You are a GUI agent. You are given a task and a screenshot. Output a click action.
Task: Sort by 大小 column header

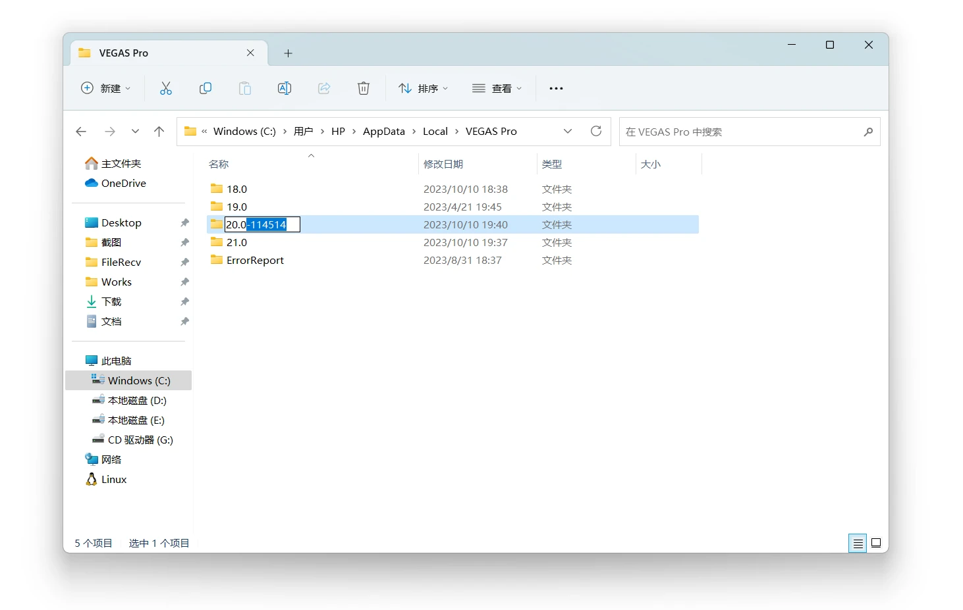[651, 165]
